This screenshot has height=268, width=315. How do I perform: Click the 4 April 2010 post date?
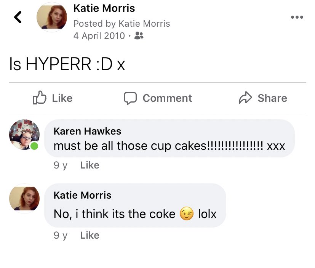(x=99, y=36)
